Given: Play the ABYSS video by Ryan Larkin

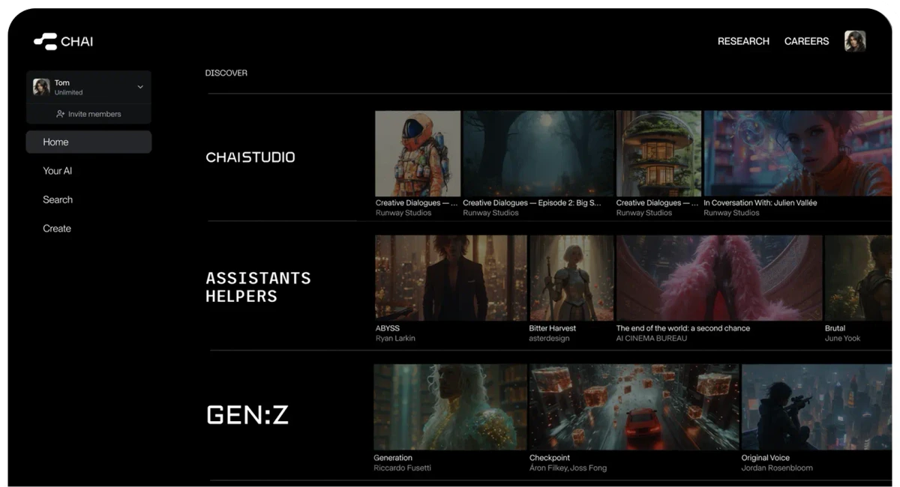Looking at the screenshot, I should 450,277.
